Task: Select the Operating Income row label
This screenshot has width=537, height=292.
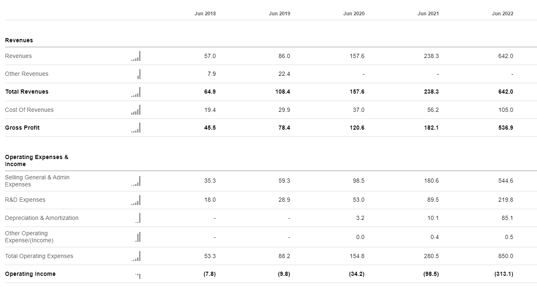Action: tap(30, 274)
